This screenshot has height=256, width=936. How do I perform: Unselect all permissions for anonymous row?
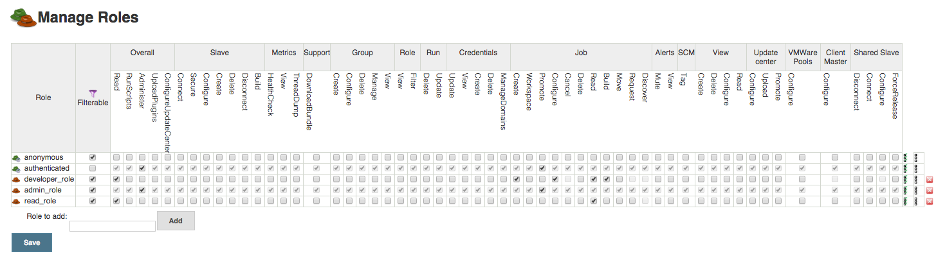[x=915, y=157]
